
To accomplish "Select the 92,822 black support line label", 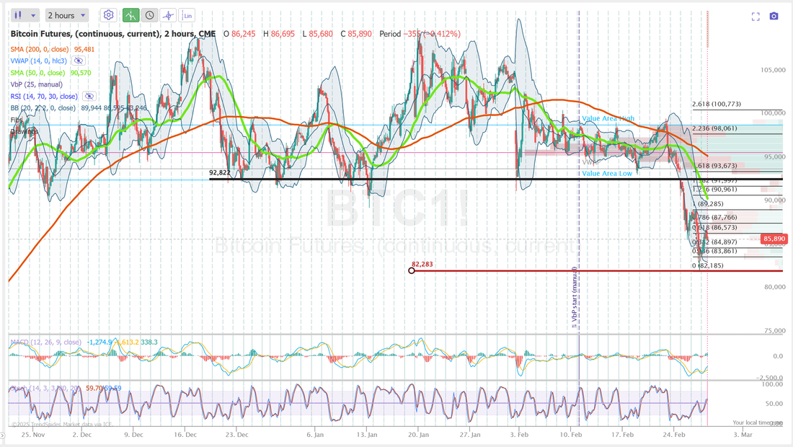I will (x=219, y=172).
